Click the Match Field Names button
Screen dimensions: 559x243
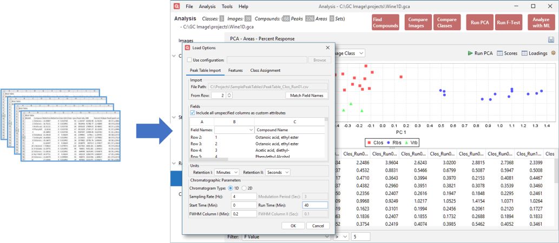pyautogui.click(x=306, y=96)
